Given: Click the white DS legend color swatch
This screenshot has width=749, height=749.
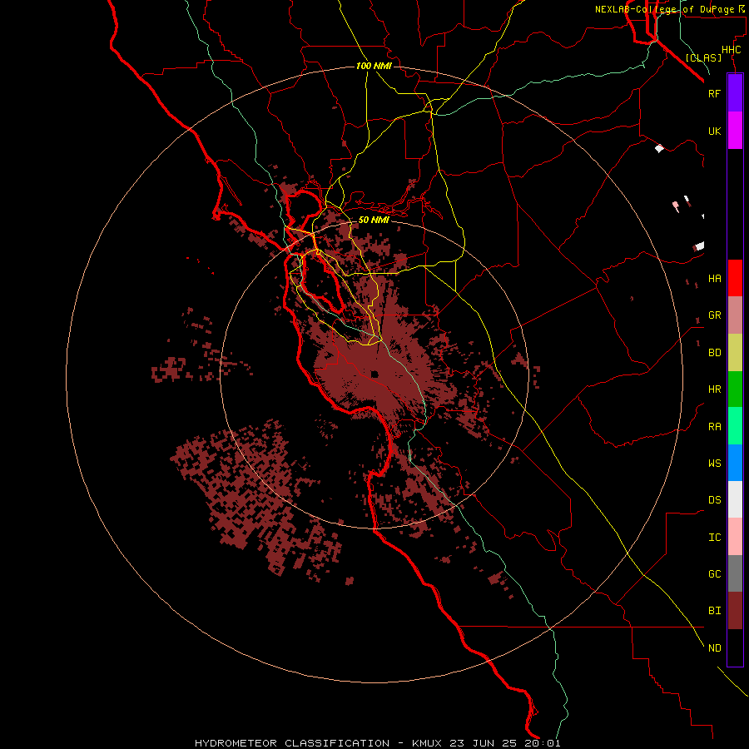Looking at the screenshot, I should [x=735, y=499].
